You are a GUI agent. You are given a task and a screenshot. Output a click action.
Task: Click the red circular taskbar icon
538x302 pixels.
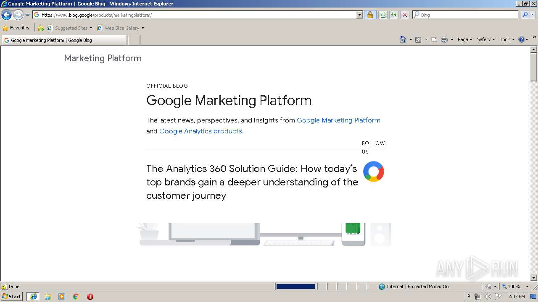coord(90,297)
